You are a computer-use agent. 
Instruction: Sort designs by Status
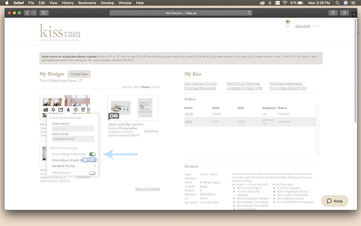click(x=145, y=87)
